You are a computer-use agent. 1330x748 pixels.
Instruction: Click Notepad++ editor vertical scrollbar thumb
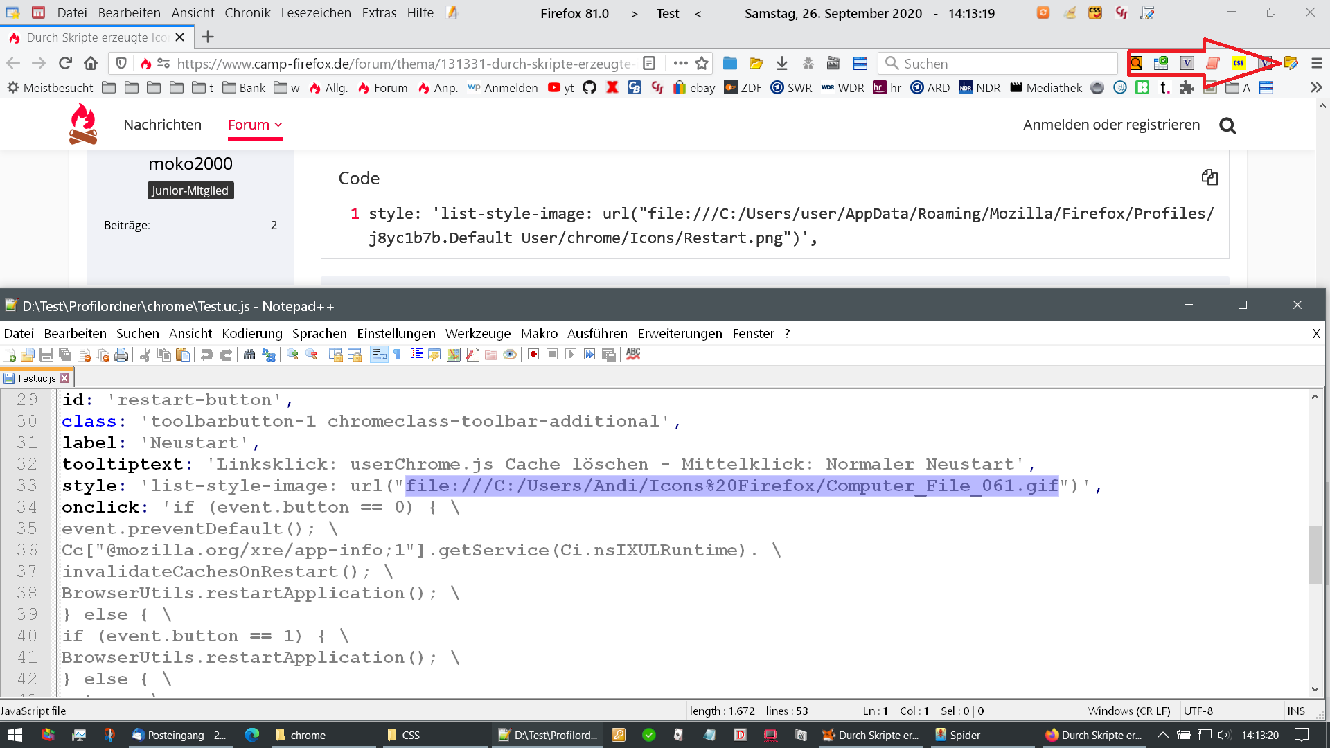coord(1315,554)
